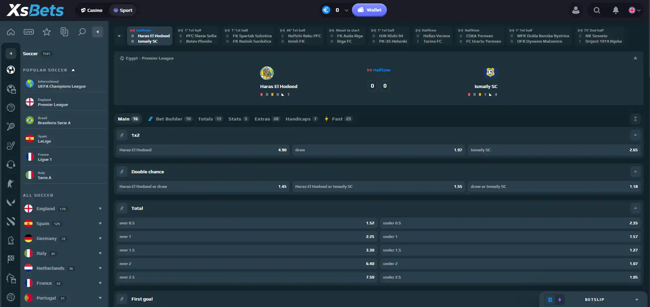Switch to the Stats tab
650x307 pixels.
click(x=238, y=119)
